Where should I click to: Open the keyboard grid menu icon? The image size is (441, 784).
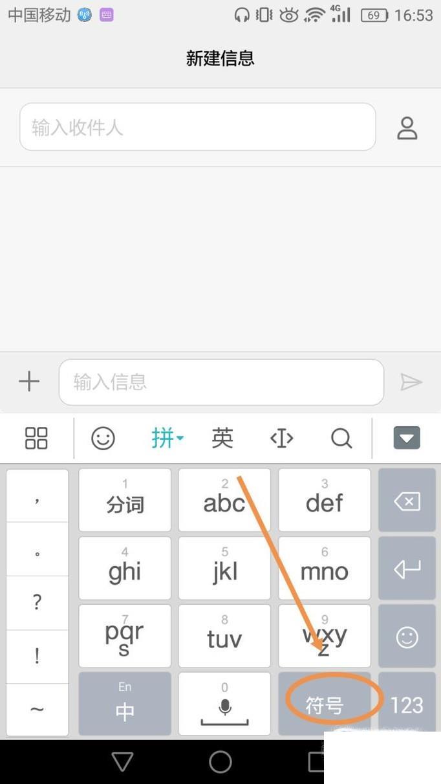click(36, 438)
